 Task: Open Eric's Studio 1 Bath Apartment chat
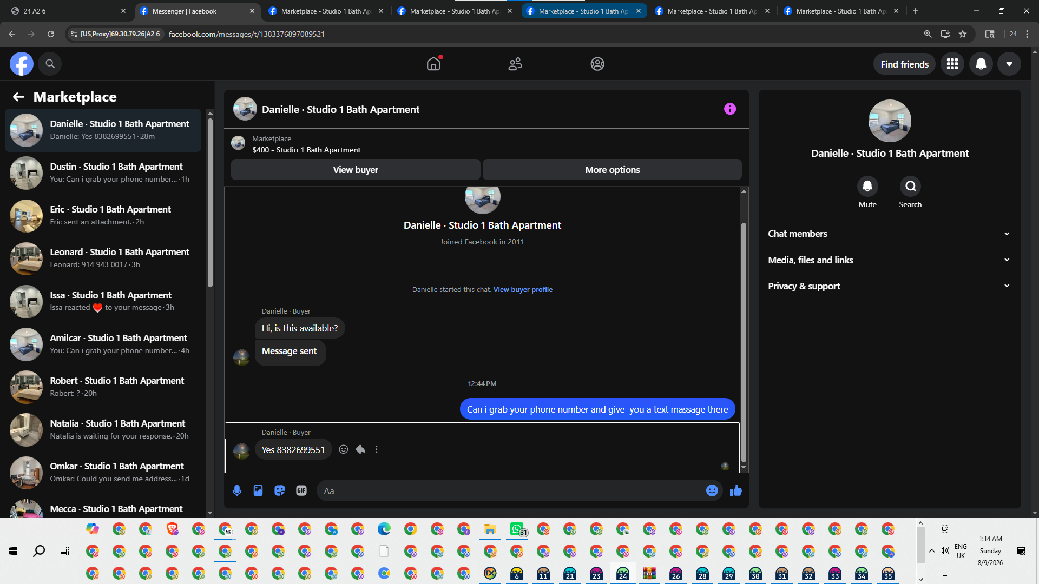pyautogui.click(x=103, y=215)
